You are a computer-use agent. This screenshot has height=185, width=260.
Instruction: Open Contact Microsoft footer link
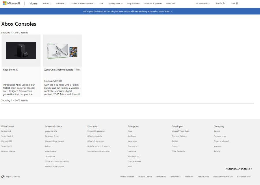(x=127, y=177)
